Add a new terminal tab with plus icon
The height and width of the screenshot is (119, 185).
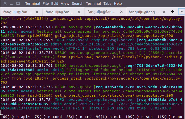173,12
